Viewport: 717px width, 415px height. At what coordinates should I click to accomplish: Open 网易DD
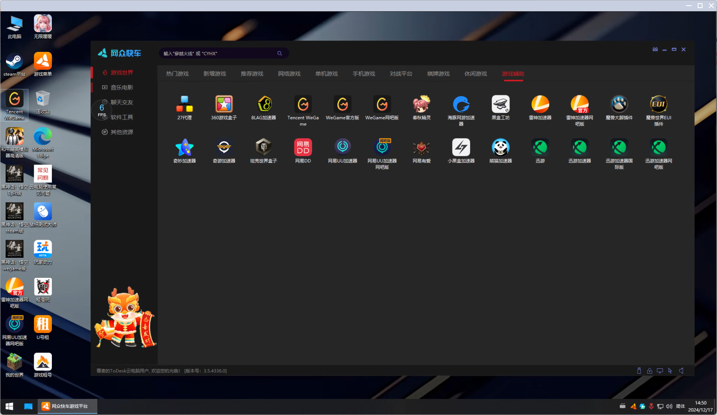click(x=303, y=151)
